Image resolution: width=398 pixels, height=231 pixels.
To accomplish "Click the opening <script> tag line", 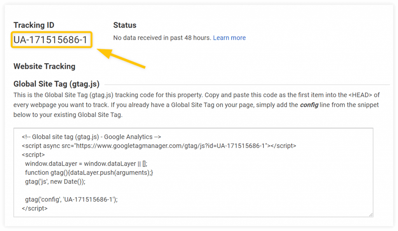I will 33,154.
